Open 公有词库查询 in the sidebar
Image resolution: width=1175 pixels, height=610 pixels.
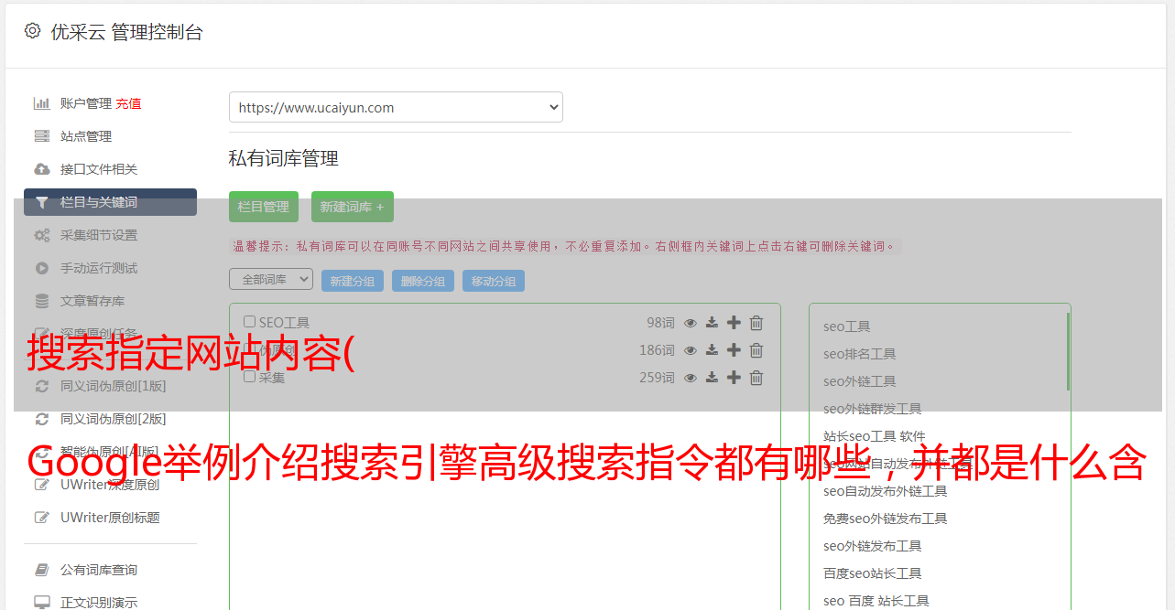tap(99, 570)
